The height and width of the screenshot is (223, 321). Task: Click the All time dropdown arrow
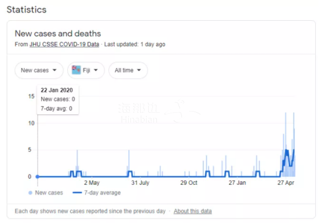click(x=139, y=70)
